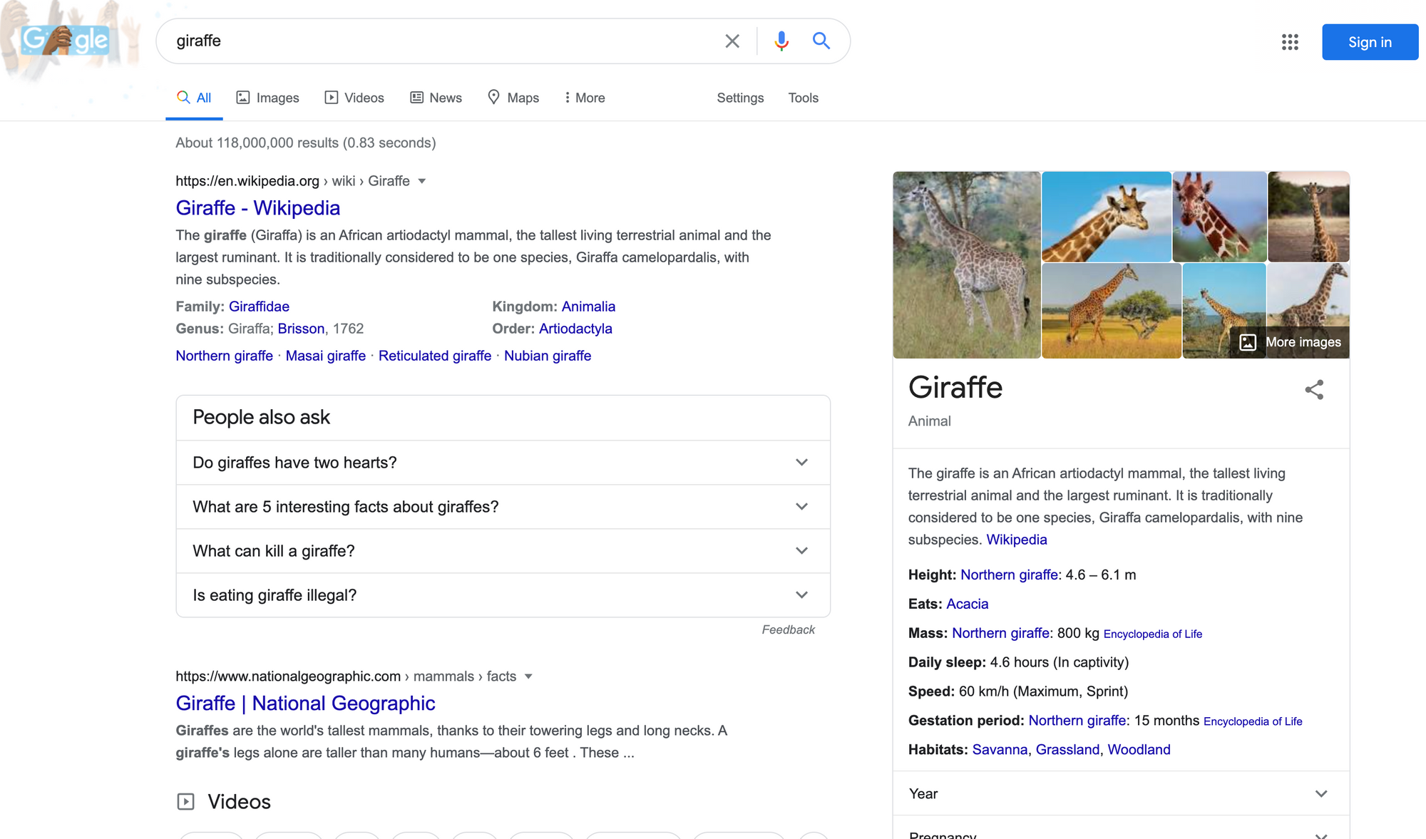Submit search with magnifying glass icon
This screenshot has height=839, width=1426.
[821, 41]
